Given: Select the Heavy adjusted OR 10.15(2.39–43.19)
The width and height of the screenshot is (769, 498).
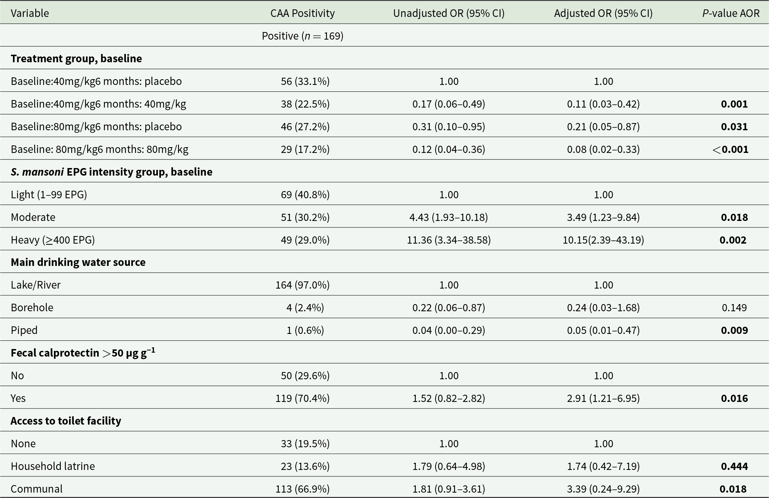Looking at the screenshot, I should tap(603, 240).
